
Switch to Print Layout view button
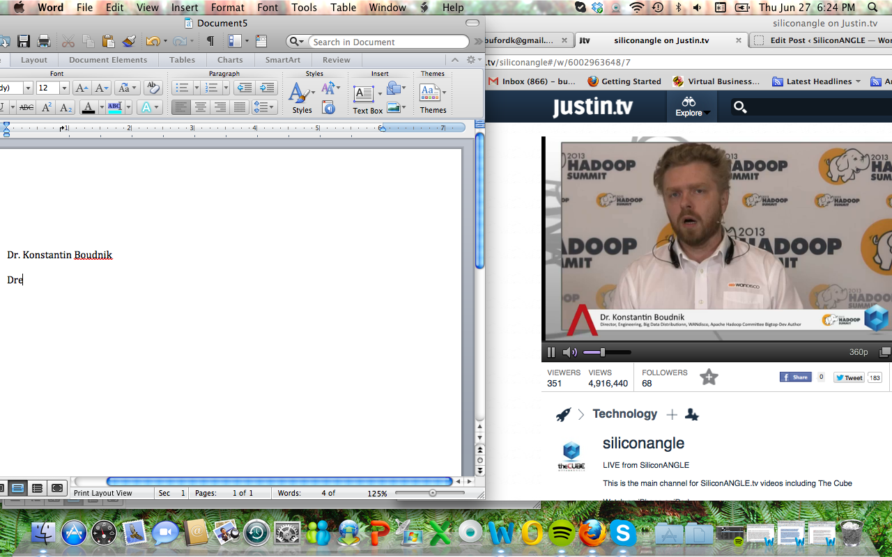[x=17, y=488]
